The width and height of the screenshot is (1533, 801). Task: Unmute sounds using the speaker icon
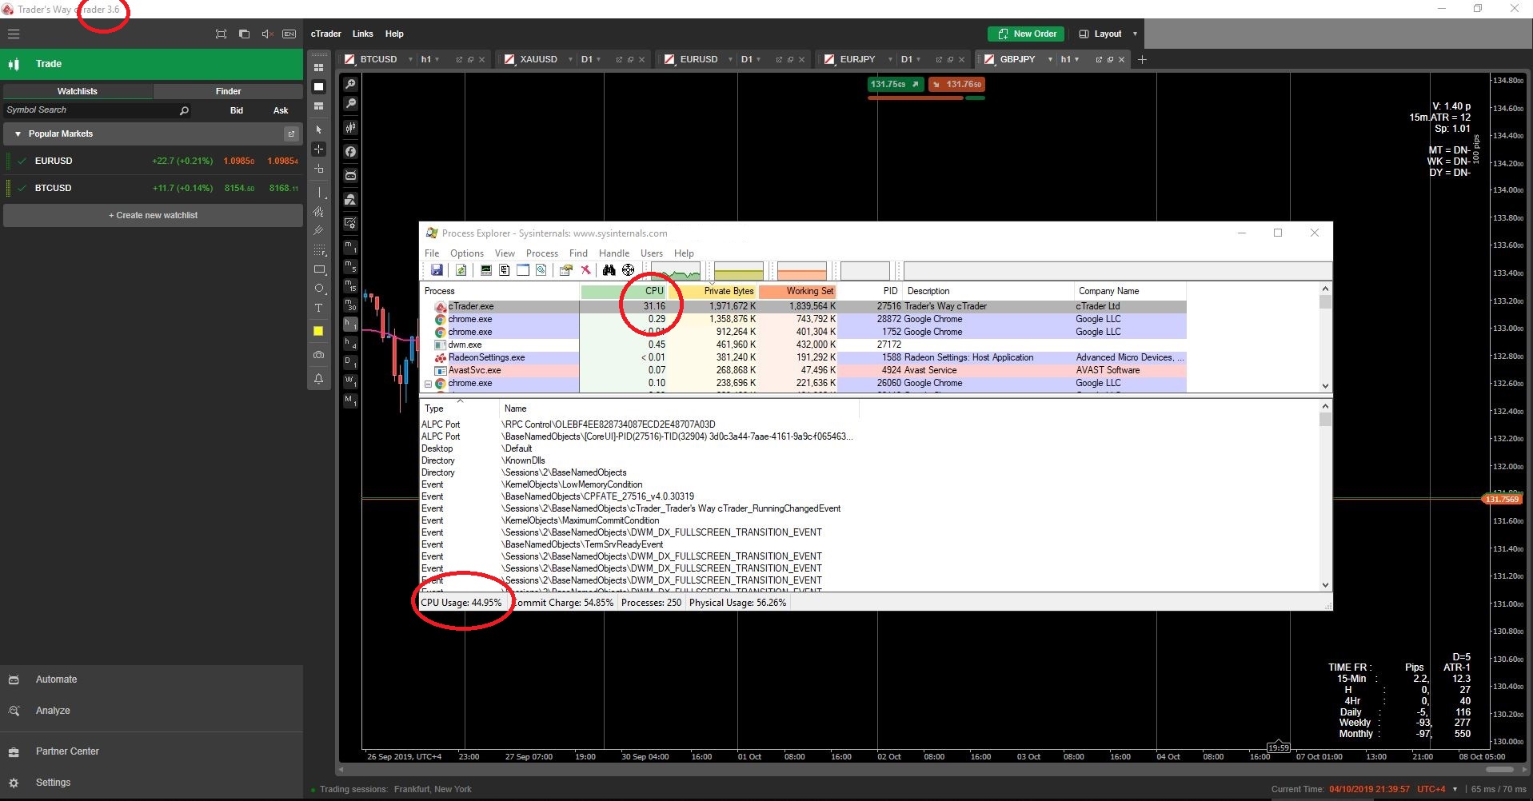tap(267, 34)
